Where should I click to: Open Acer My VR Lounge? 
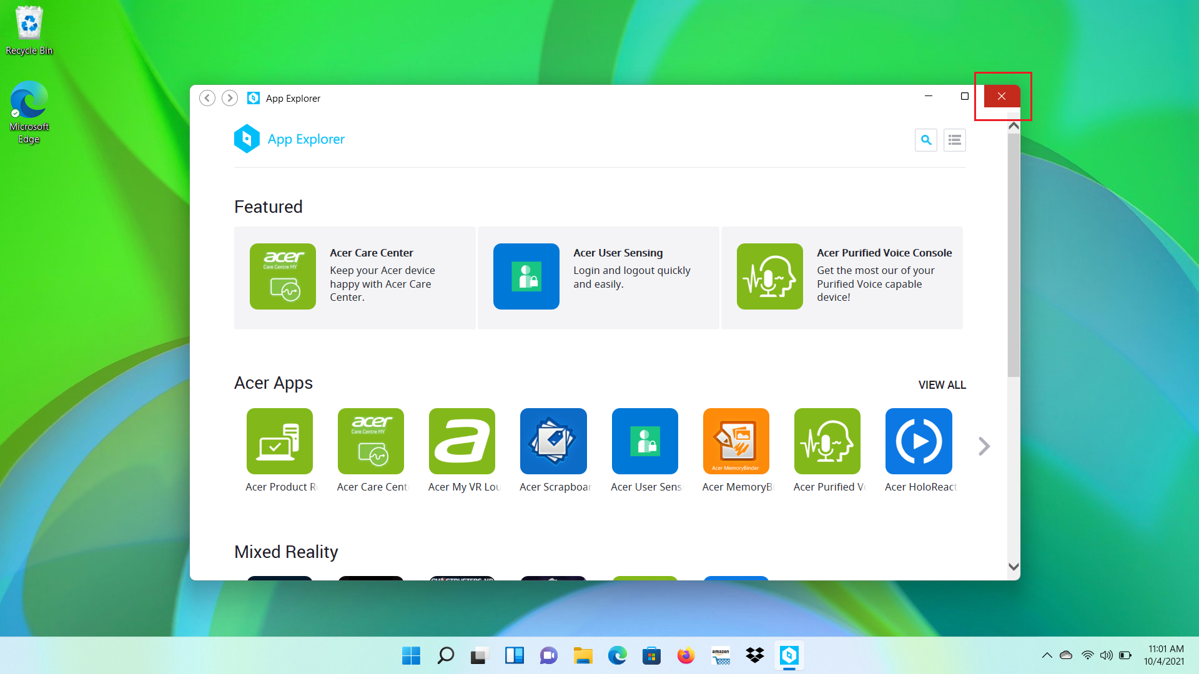(462, 441)
